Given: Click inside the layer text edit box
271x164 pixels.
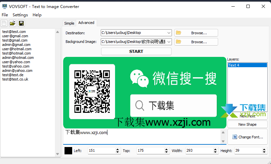Looking at the screenshot, I should [x=142, y=136].
